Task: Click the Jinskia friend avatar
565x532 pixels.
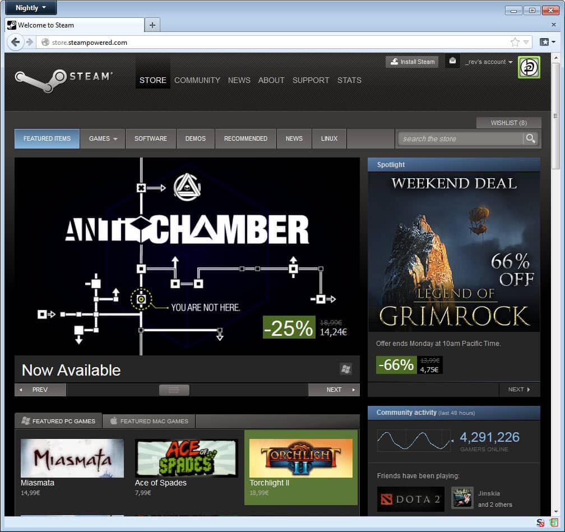Action: (462, 498)
